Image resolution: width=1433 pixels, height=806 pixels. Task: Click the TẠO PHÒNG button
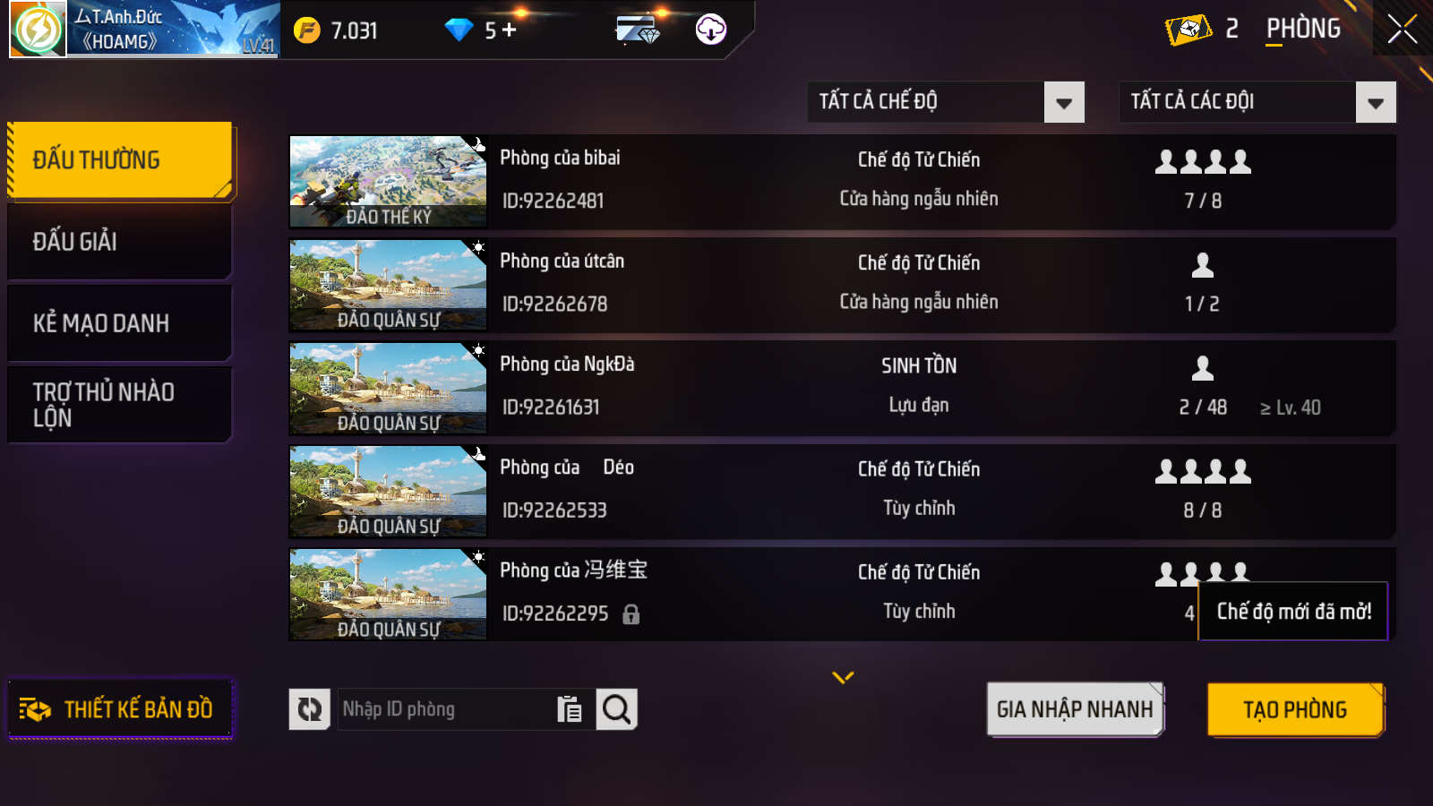tap(1295, 709)
